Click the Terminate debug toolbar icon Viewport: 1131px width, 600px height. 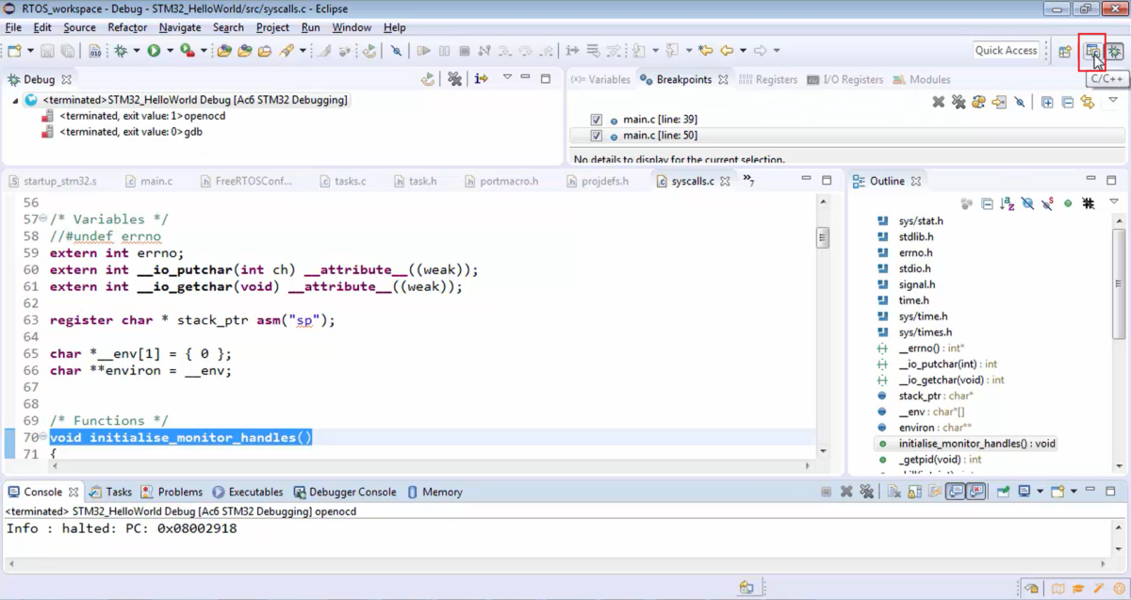[x=464, y=51]
